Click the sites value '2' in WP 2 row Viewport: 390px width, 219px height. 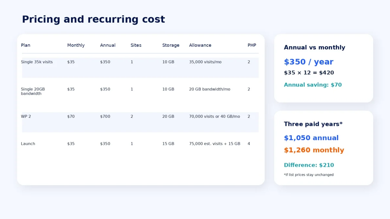(132, 116)
